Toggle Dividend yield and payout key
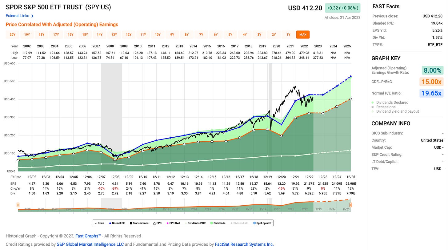448x250 pixels. point(395,111)
